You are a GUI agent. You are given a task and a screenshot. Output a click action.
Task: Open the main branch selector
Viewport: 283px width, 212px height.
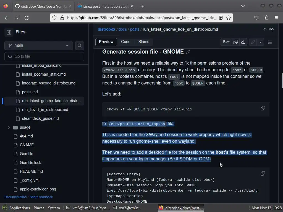coord(39,46)
